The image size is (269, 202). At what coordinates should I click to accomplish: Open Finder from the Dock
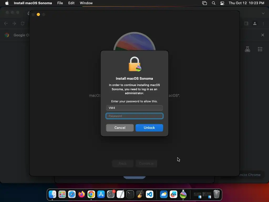pyautogui.click(x=52, y=194)
